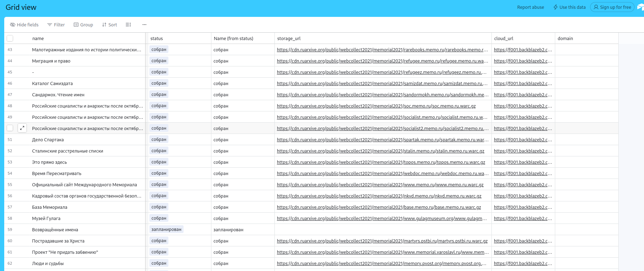Click the storage_url column header
Viewport: 644px width, 271px height.
(289, 38)
